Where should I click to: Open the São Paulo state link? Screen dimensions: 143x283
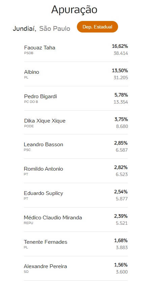55,28
